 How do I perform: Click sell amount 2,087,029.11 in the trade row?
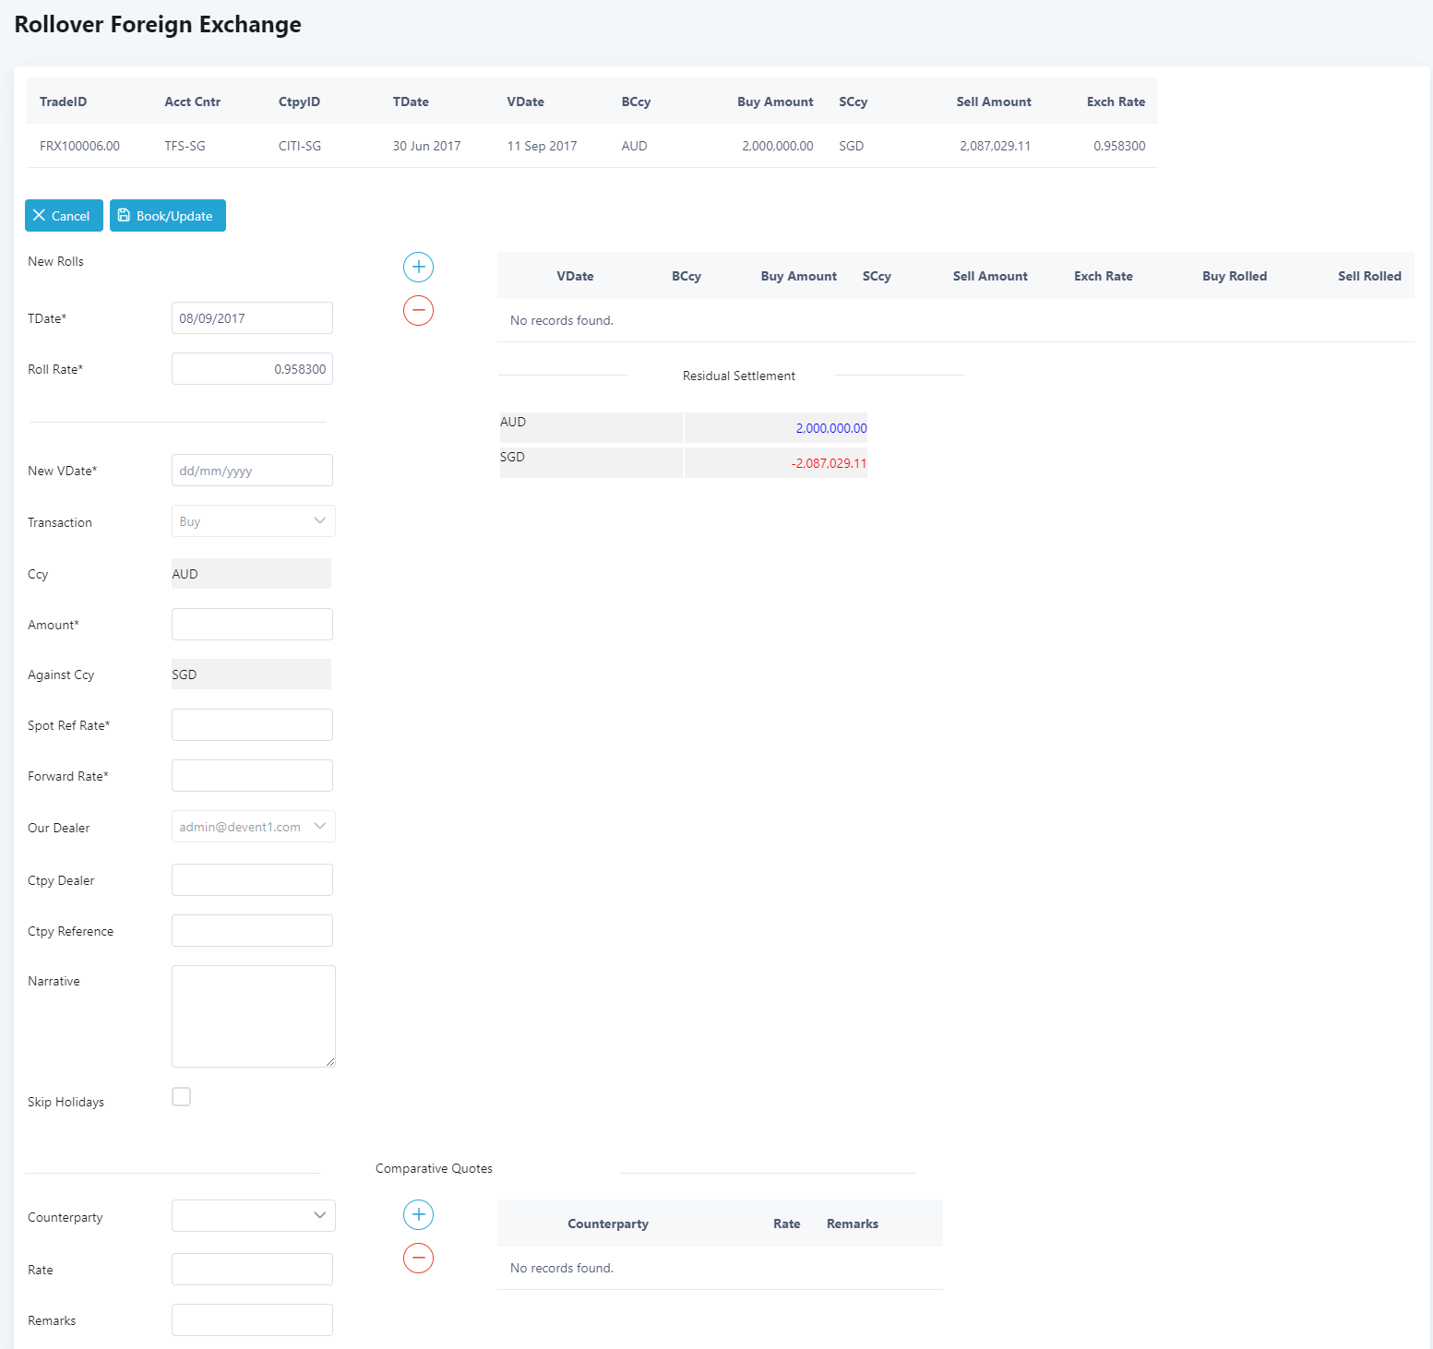coord(995,146)
